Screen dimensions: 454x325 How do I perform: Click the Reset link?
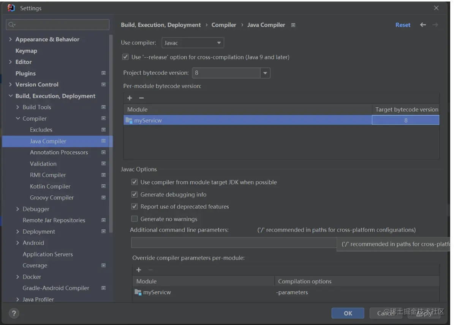coord(403,25)
